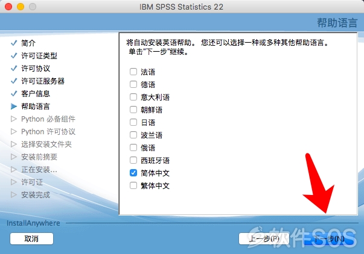Click the triangle icon beside Python 必备组件
The height and width of the screenshot is (254, 364).
coord(14,119)
